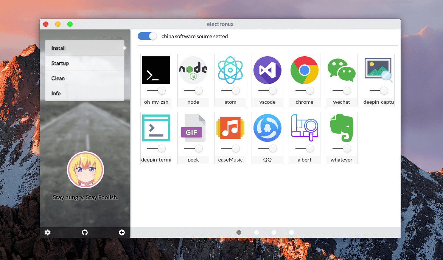Jump to the second page dot
The image size is (443, 260).
pyautogui.click(x=256, y=232)
